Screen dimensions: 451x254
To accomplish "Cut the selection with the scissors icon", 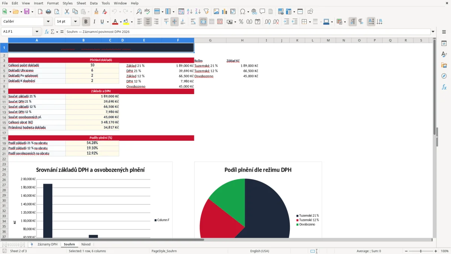I will pos(67,12).
